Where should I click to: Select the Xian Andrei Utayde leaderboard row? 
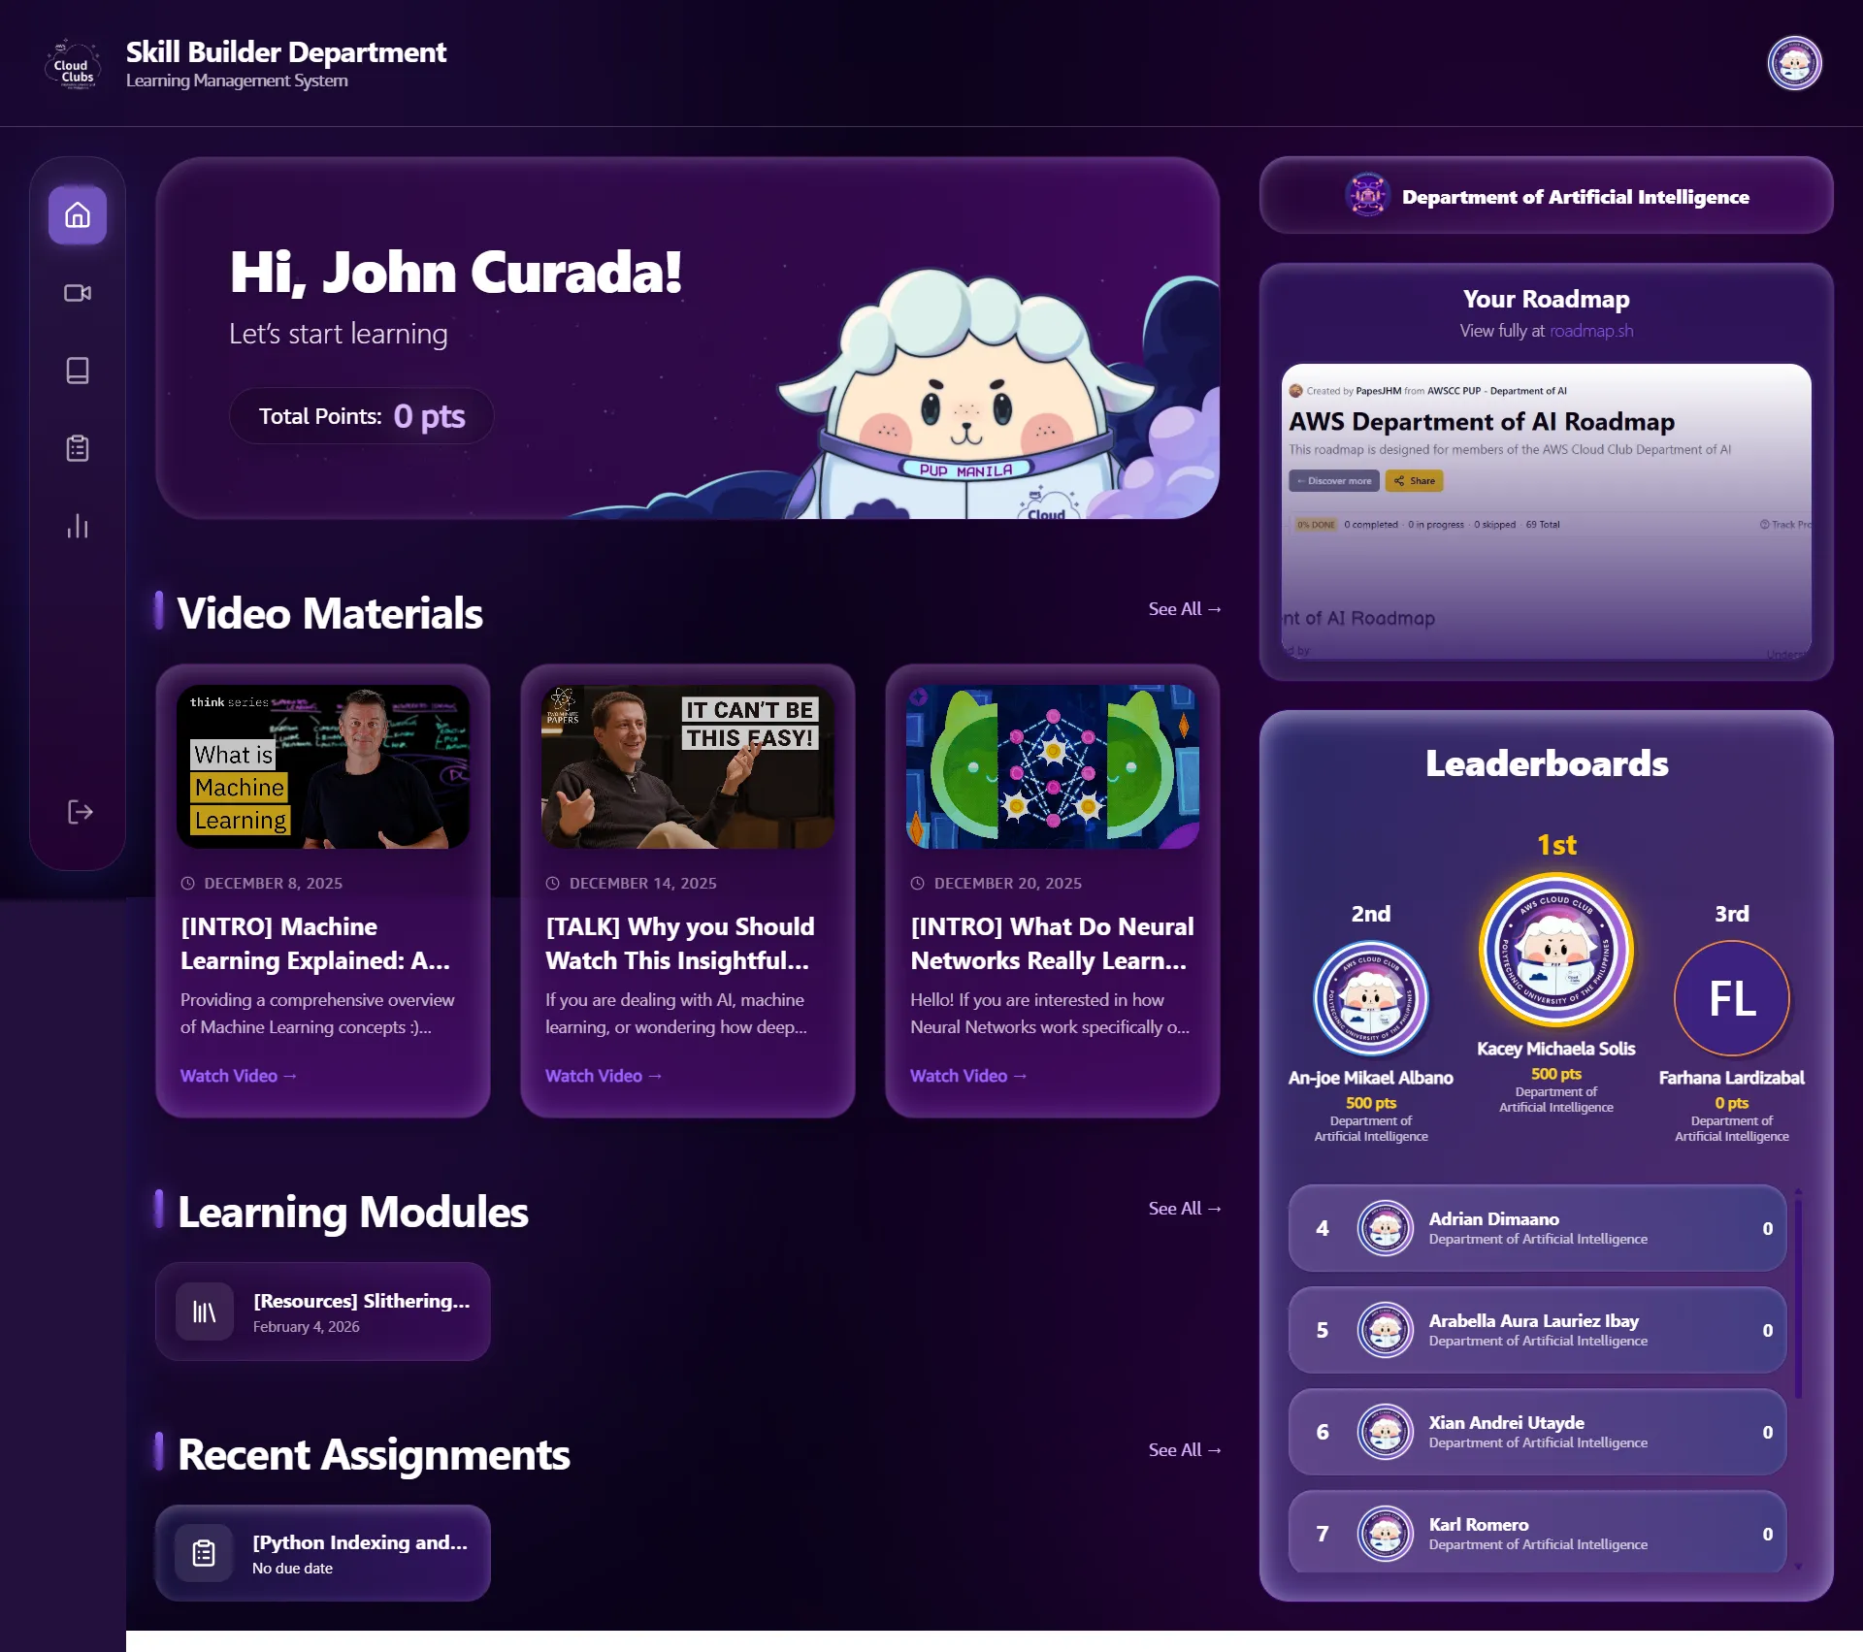pyautogui.click(x=1537, y=1432)
